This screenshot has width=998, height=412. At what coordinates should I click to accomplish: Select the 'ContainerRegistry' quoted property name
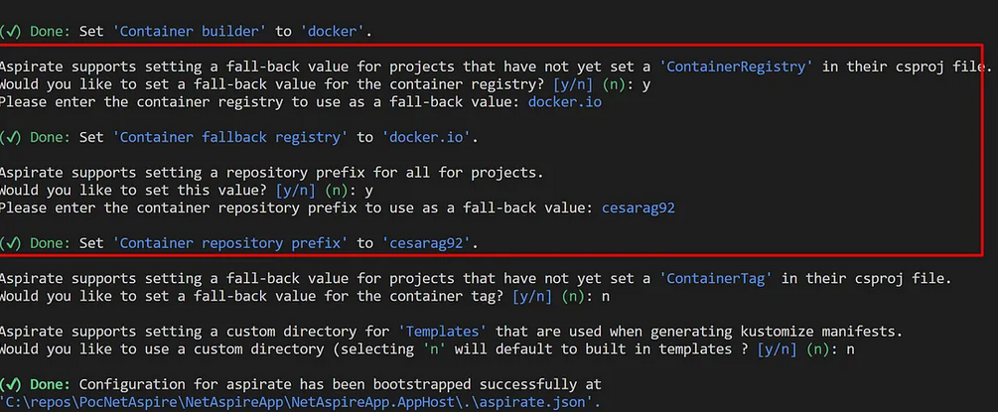pos(739,67)
